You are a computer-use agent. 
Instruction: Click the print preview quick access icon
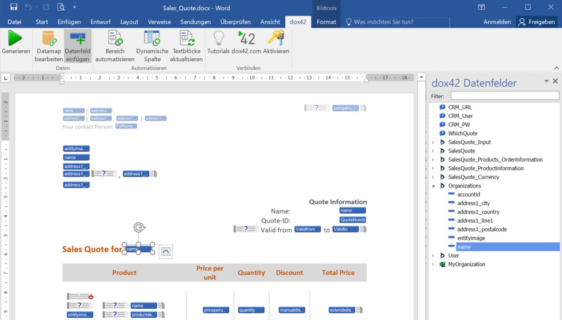click(61, 7)
